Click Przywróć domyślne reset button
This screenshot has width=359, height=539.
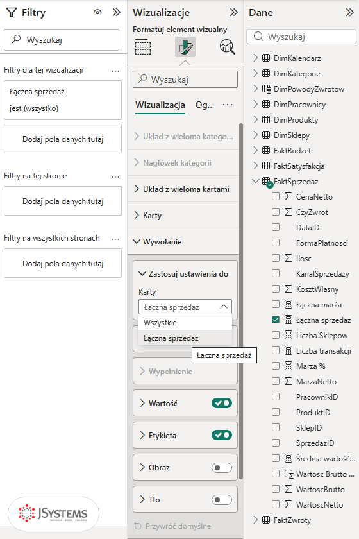[172, 526]
